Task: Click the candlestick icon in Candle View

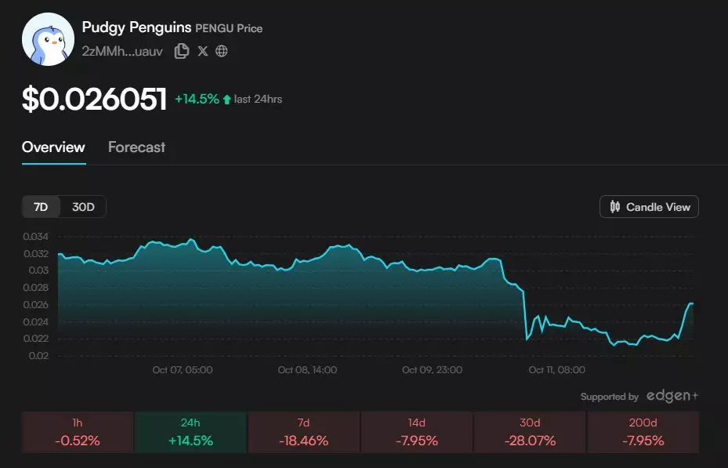Action: 615,207
